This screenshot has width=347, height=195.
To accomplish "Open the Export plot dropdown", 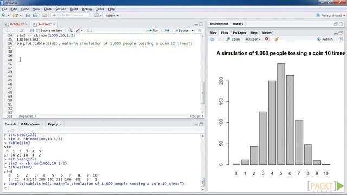I will pos(253,39).
